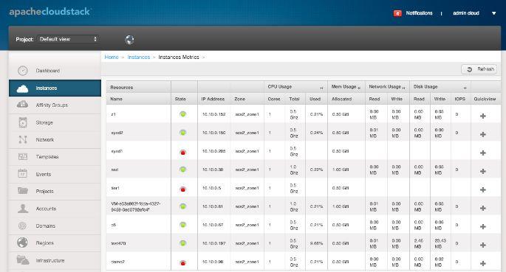Screen dimensions: 506x272
Task: Click IP address 10.10.0.81 cell
Action: [212, 206]
